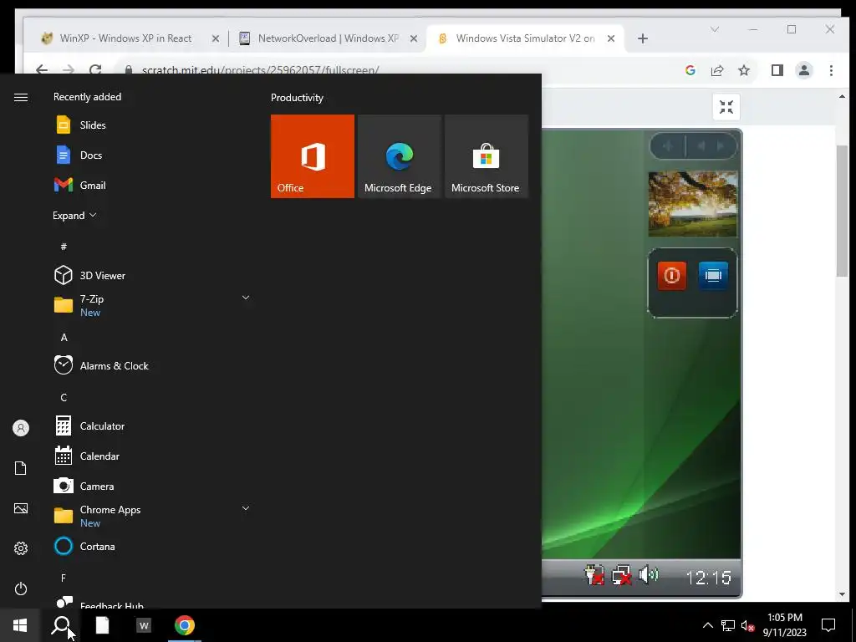Click the speaker icon in Vista simulator tray
856x642 pixels.
click(x=649, y=575)
